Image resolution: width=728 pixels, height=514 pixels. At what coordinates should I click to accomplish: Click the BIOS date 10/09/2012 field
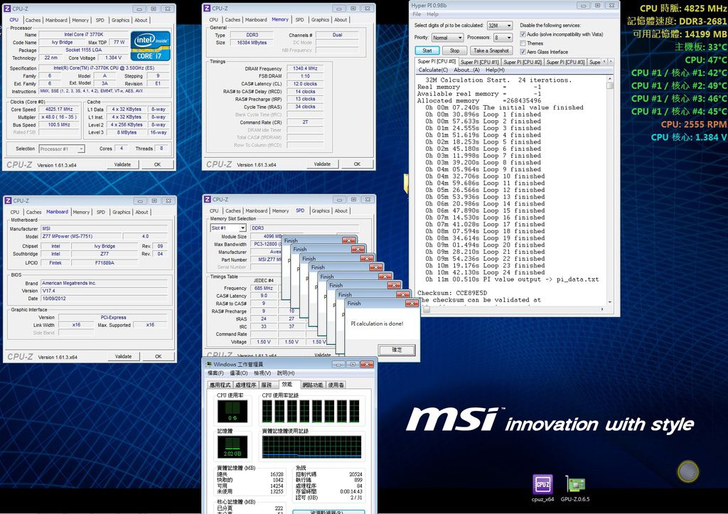pyautogui.click(x=105, y=299)
